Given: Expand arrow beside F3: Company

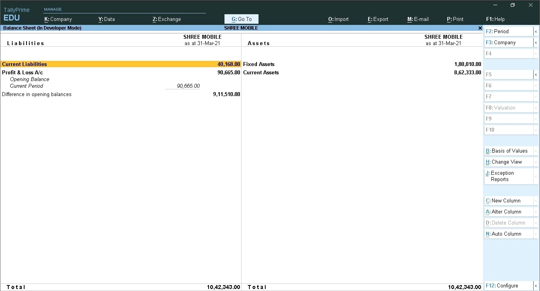Looking at the screenshot, I should coord(536,42).
